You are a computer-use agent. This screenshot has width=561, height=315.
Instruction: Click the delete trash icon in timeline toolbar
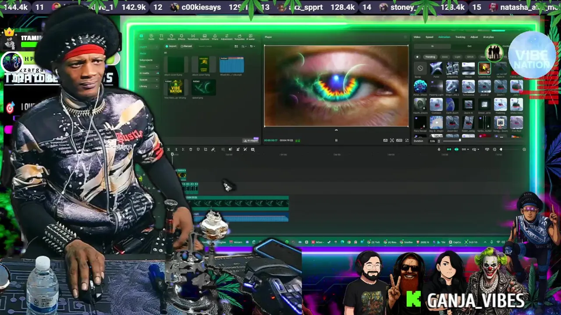(x=191, y=150)
